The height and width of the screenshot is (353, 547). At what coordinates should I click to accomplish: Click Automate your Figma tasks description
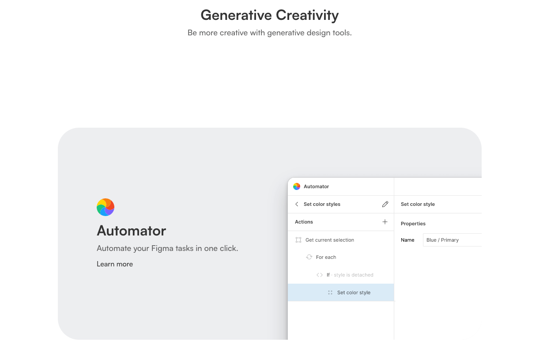pyautogui.click(x=167, y=248)
